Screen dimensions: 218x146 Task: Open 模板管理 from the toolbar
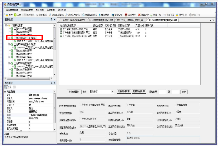[104, 15]
